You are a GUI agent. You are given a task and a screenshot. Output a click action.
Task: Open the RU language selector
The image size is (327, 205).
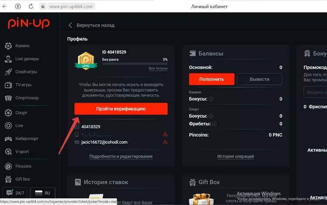43,193
